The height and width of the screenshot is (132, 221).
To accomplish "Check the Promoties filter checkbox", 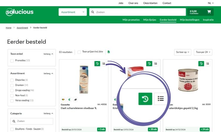I will click(x=12, y=61).
